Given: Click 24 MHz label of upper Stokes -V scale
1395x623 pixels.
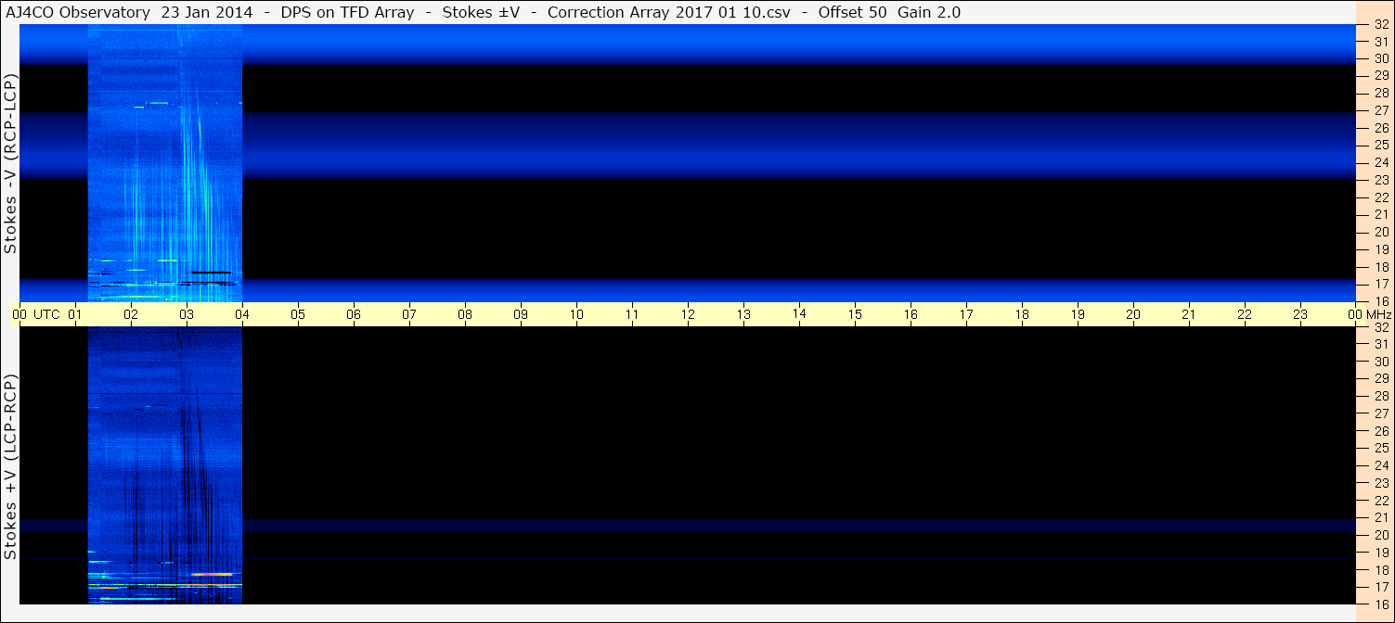Looking at the screenshot, I should [x=1380, y=162].
